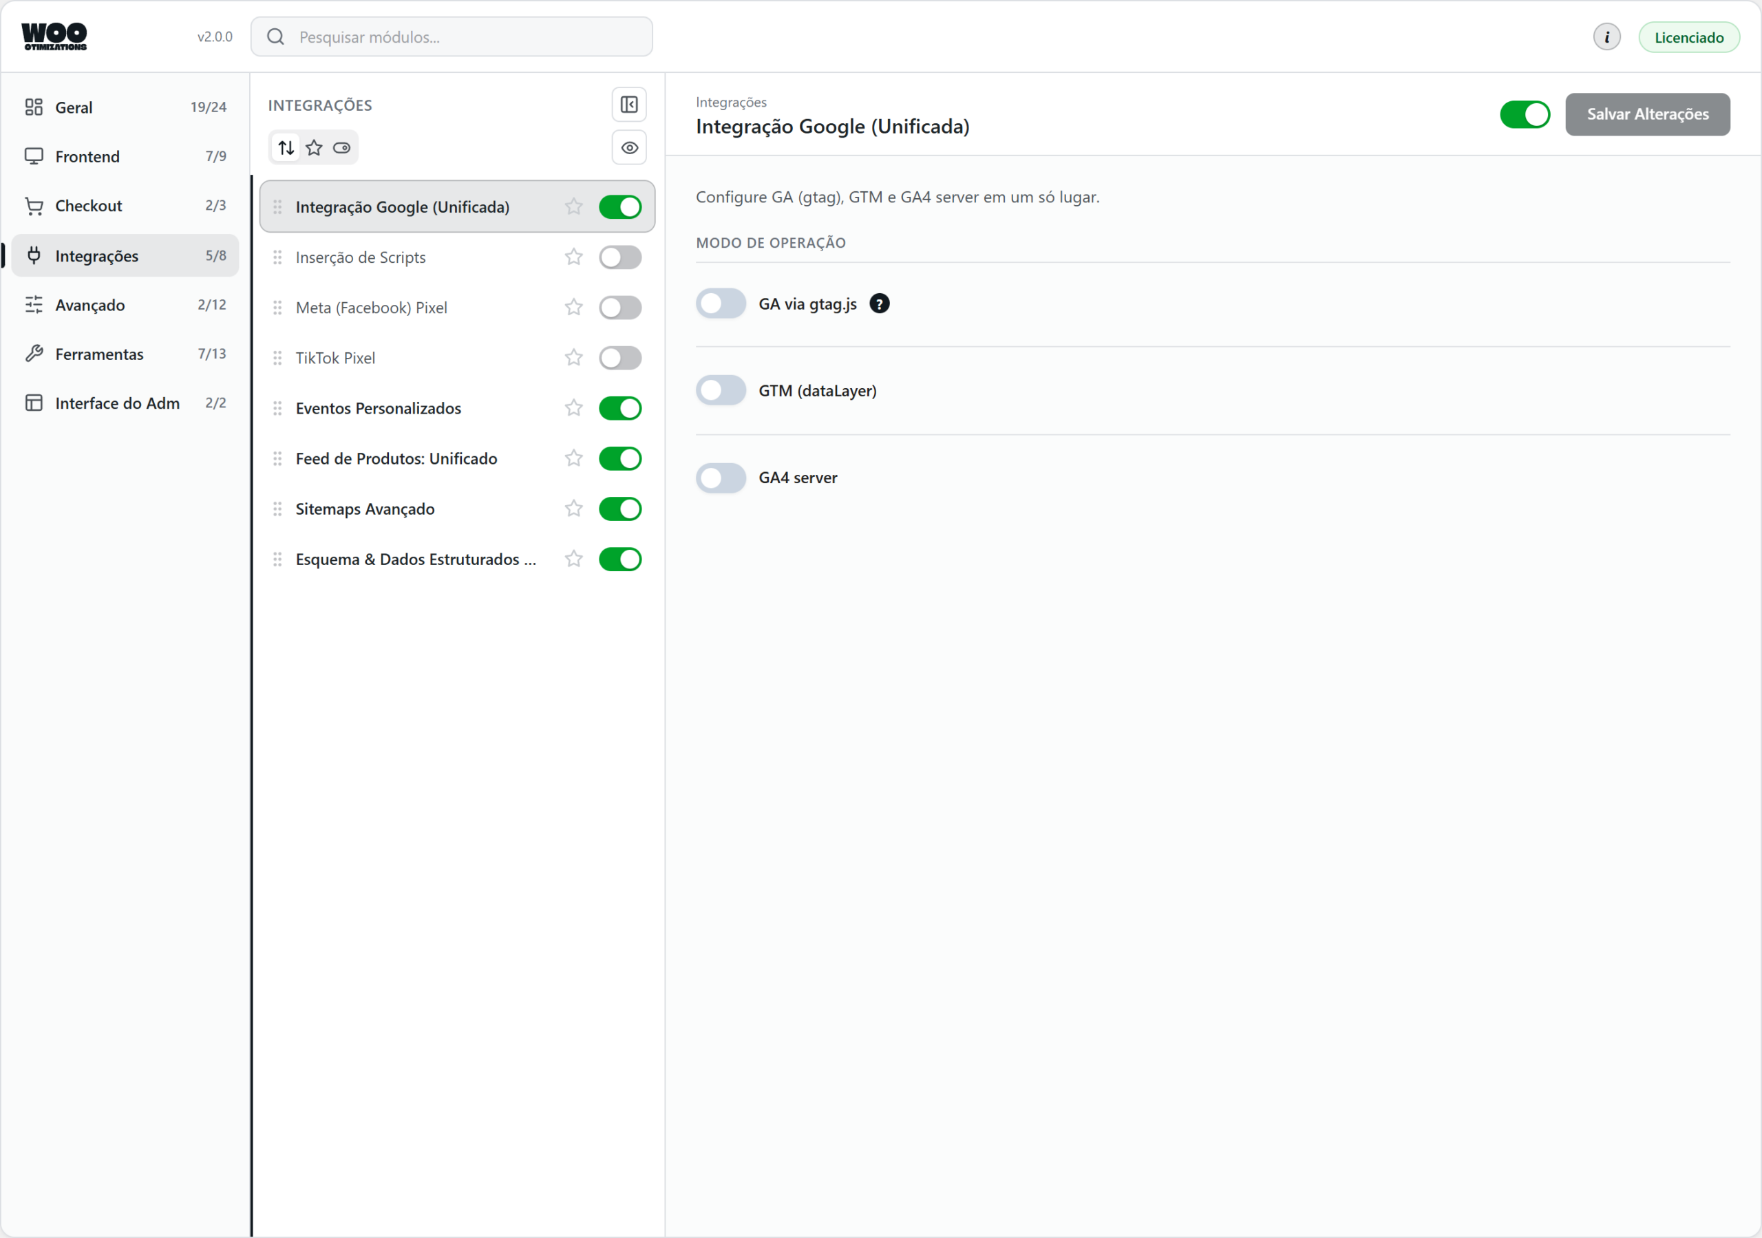Disable Integração Google (Unificada) in the list

(x=620, y=206)
